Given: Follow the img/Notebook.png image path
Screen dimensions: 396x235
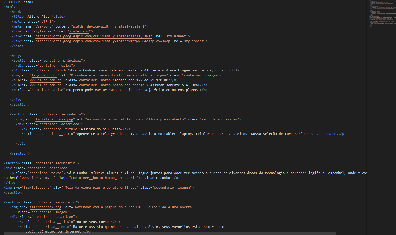Looking at the screenshot, I should pos(45,207).
